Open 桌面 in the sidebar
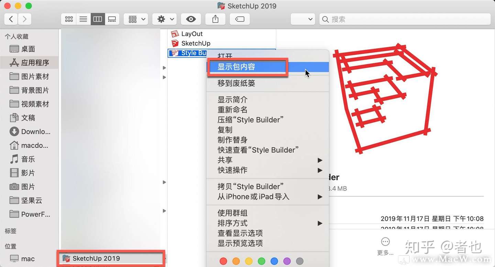 click(29, 49)
